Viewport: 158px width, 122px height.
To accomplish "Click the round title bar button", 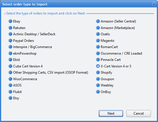I will 154,4.
